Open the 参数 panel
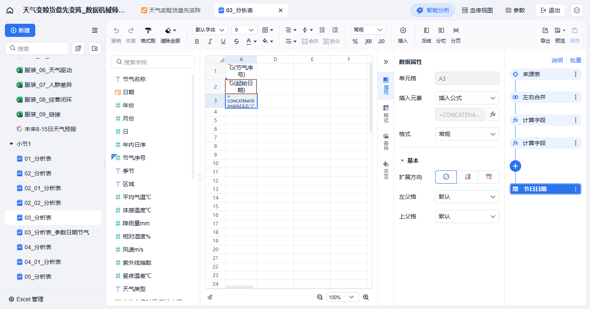Image resolution: width=590 pixels, height=309 pixels. (515, 10)
